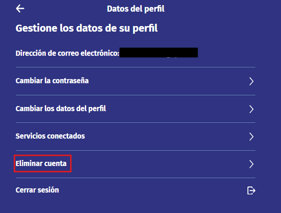Click the empty row area right of Servicios conectados
This screenshot has height=213, width=281.
[167, 136]
